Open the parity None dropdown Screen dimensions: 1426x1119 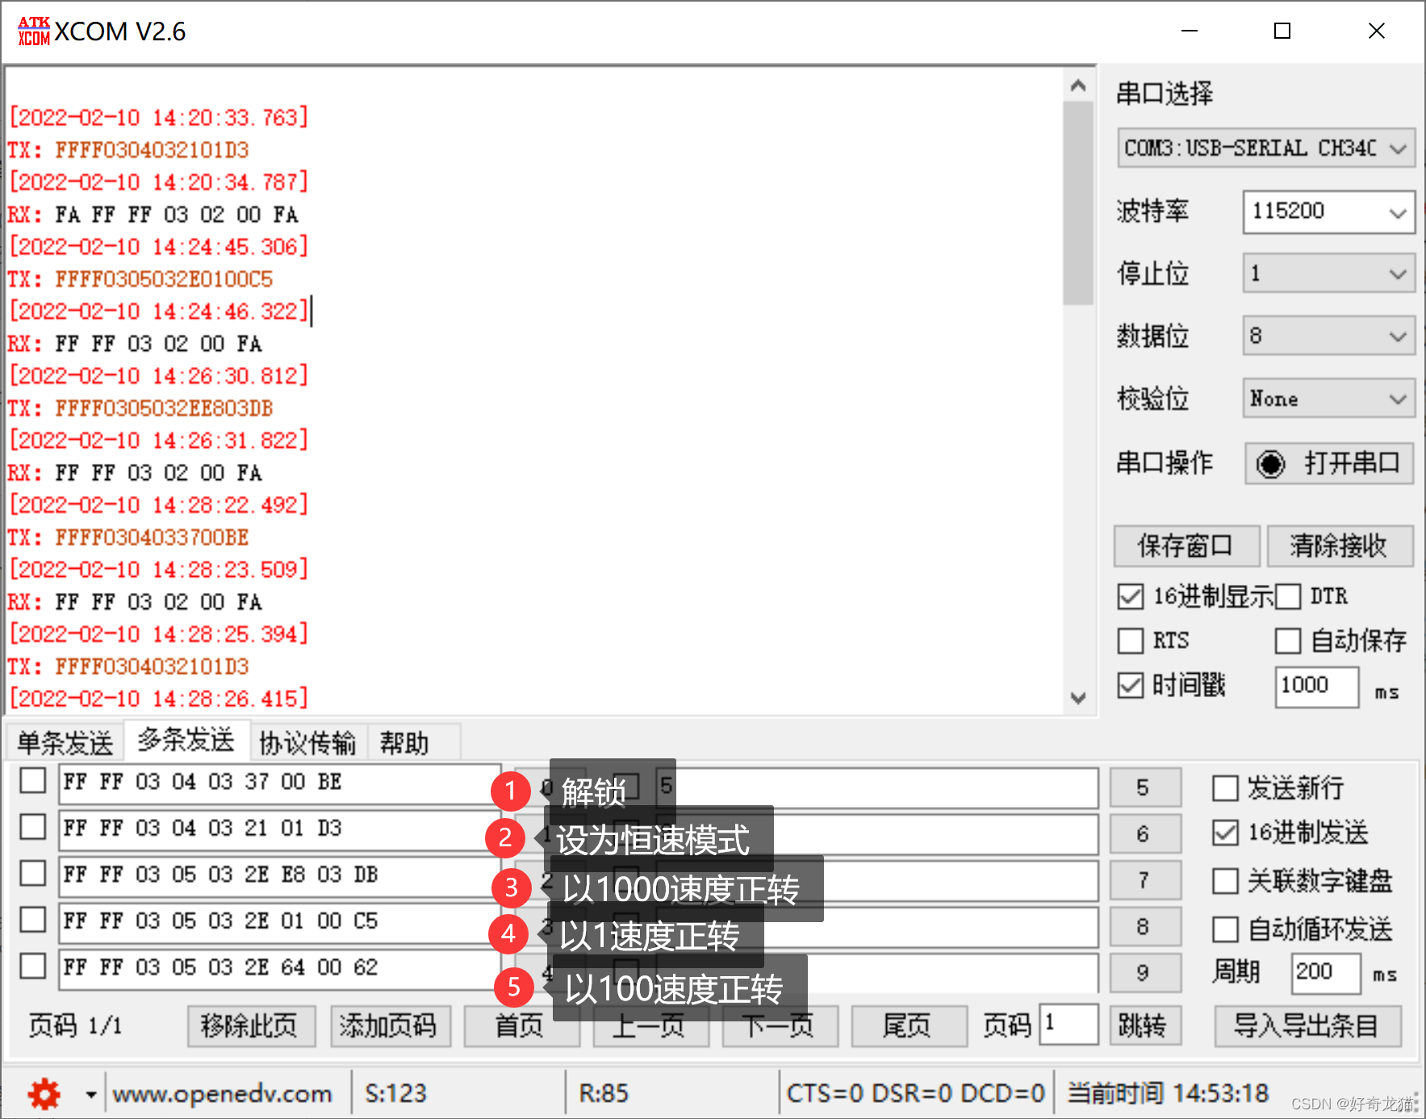click(x=1328, y=399)
